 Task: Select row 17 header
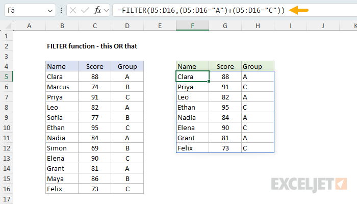tap(6, 199)
